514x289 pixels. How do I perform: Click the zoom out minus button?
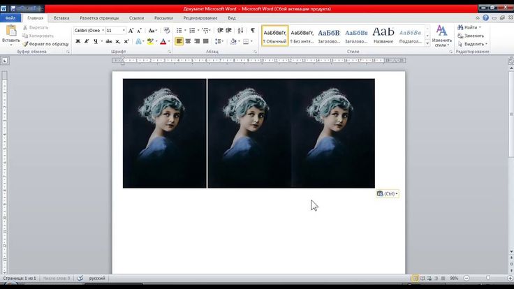click(466, 279)
